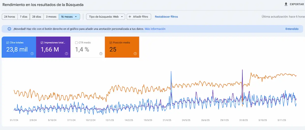Uncheck the Impresiones totales checkbox

click(42, 43)
